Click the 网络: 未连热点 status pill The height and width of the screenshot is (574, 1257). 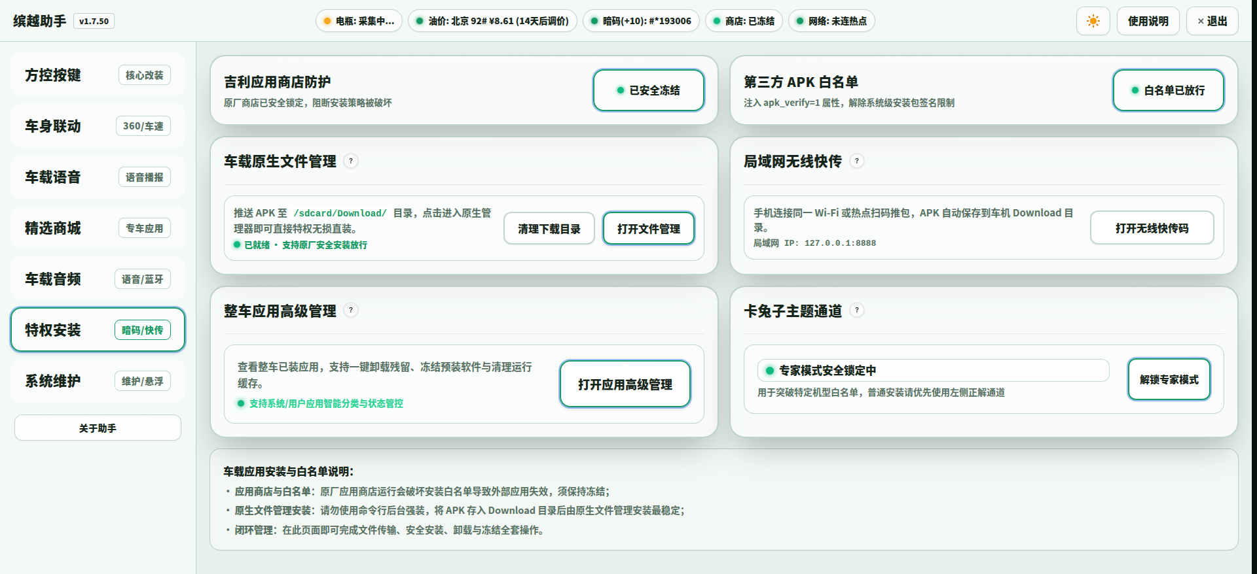pos(831,21)
